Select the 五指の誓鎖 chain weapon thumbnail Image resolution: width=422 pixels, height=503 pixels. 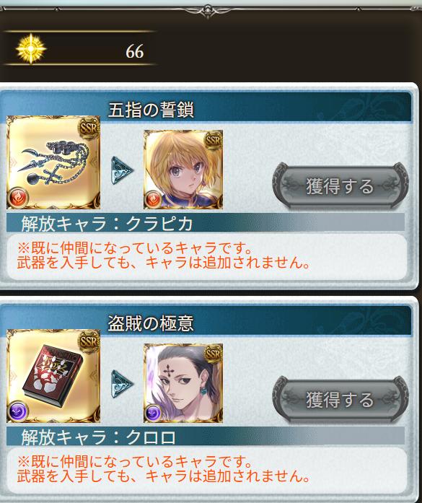pyautogui.click(x=53, y=162)
